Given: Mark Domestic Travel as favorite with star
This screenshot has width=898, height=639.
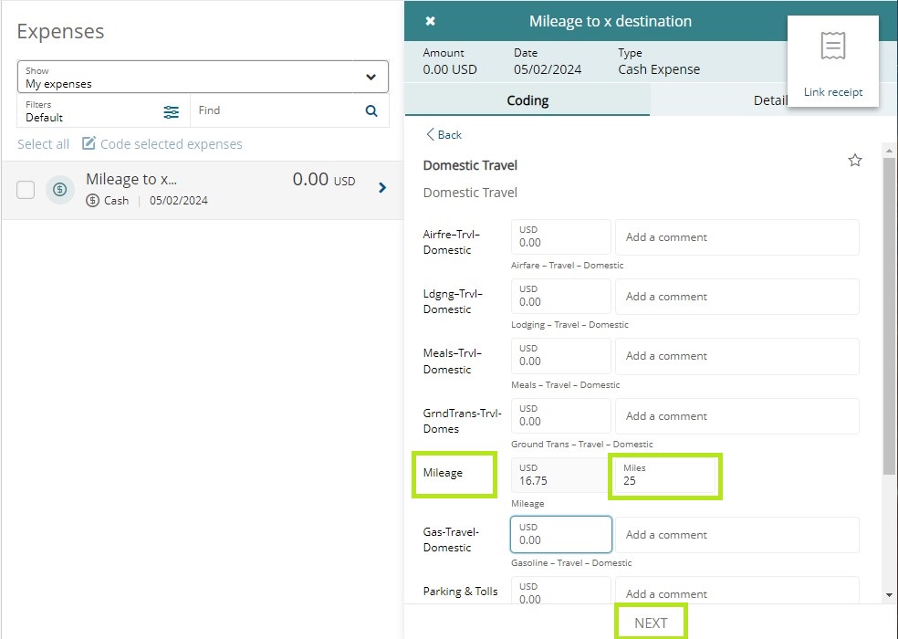Looking at the screenshot, I should [855, 161].
